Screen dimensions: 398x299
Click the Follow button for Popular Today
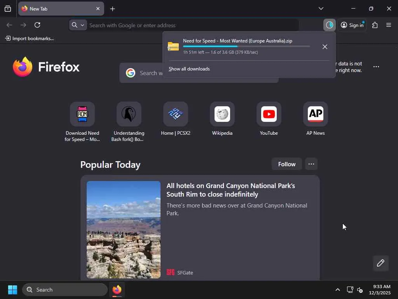click(x=286, y=164)
